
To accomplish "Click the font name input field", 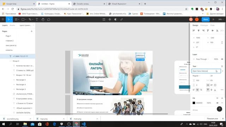I will (206, 71).
